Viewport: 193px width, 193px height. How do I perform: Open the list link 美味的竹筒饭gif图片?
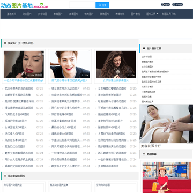pyautogui.click(x=110, y=95)
